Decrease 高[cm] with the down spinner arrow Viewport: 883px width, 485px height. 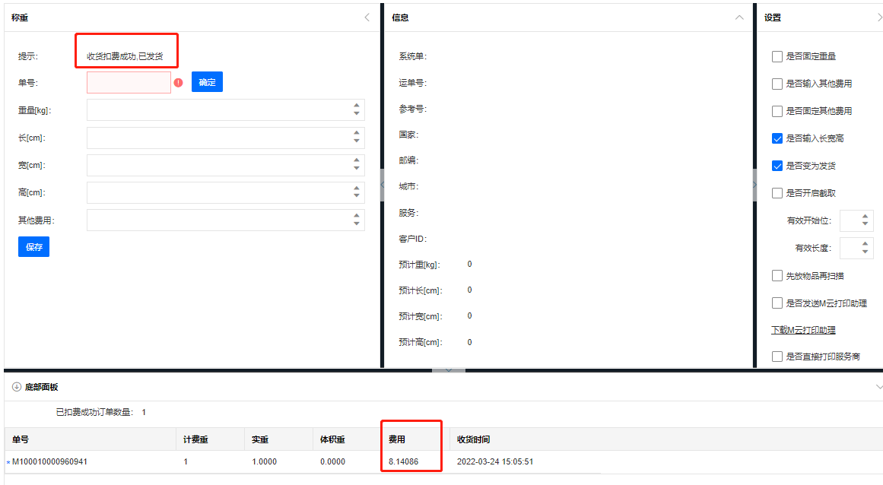pos(357,196)
